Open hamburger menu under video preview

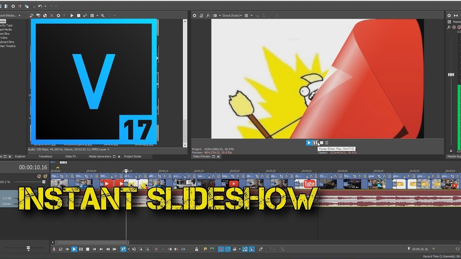click(327, 143)
